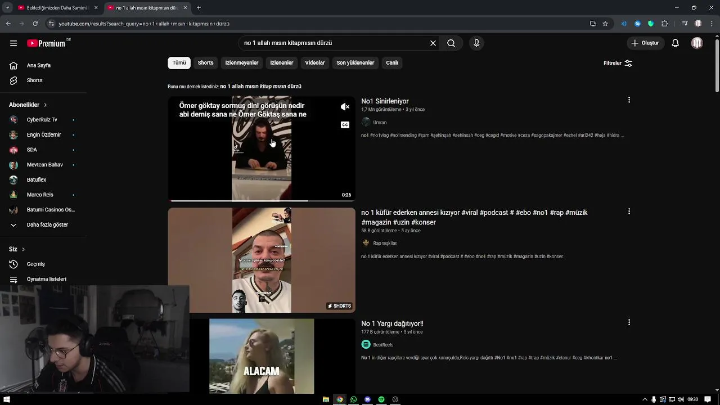Open Engin Özdemir subscription channel

43,135
